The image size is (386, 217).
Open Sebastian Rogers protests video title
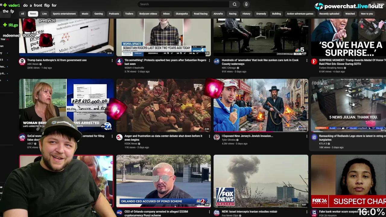pos(165,62)
